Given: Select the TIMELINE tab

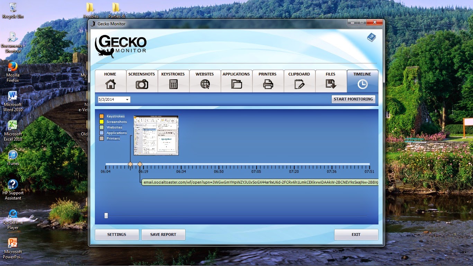Looking at the screenshot, I should click(x=362, y=81).
